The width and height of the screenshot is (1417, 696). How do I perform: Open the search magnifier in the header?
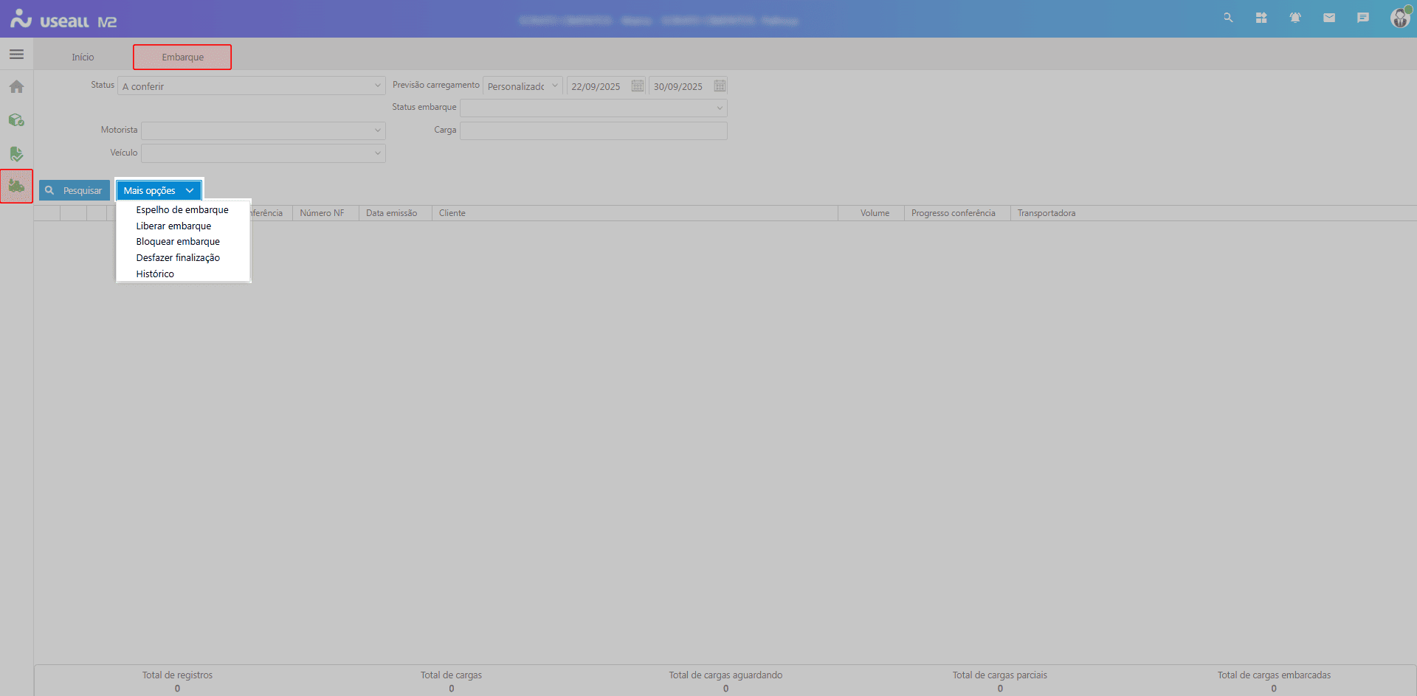1228,18
